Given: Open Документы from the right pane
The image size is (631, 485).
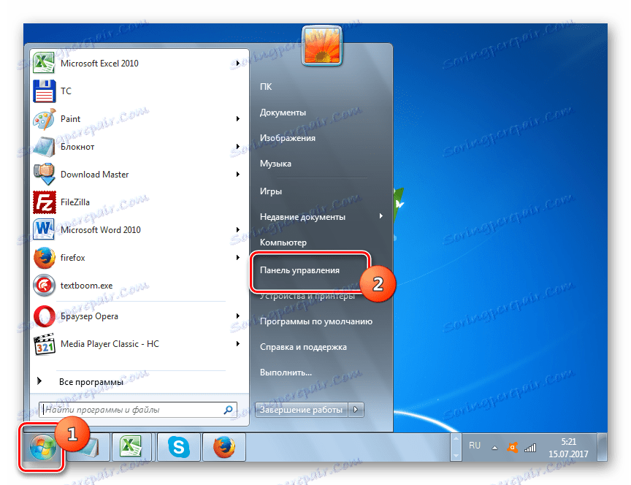Looking at the screenshot, I should pos(283,112).
